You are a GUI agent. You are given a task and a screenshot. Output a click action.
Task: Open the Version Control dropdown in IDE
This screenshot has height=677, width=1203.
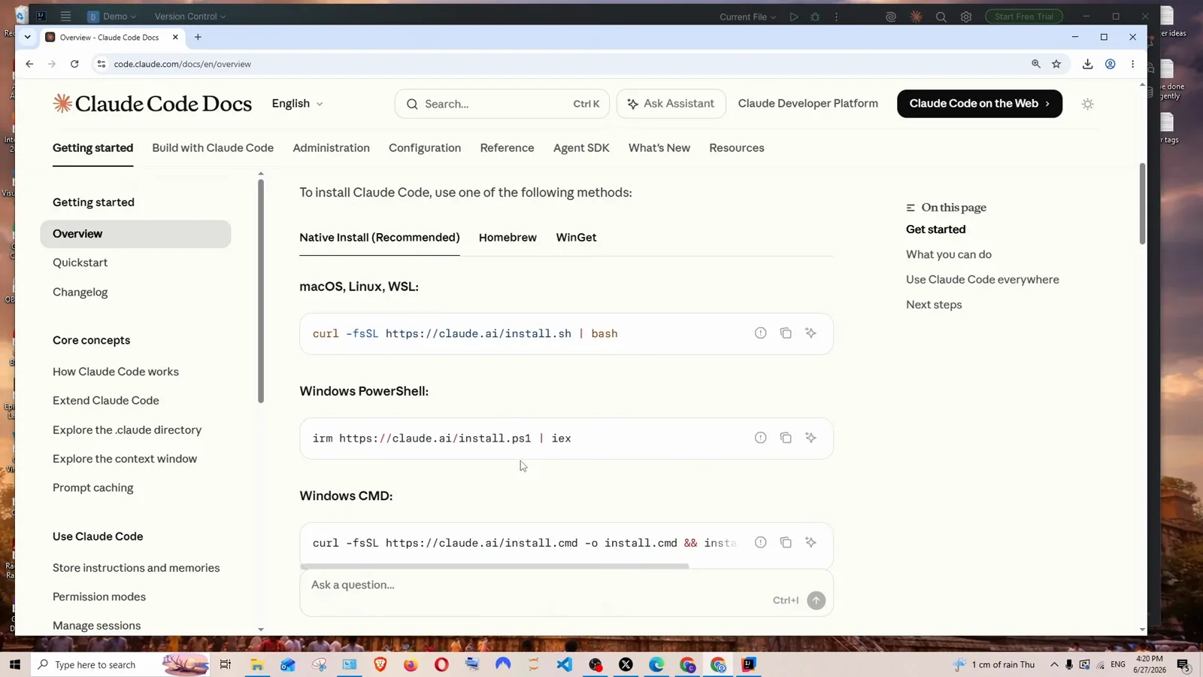click(x=190, y=16)
